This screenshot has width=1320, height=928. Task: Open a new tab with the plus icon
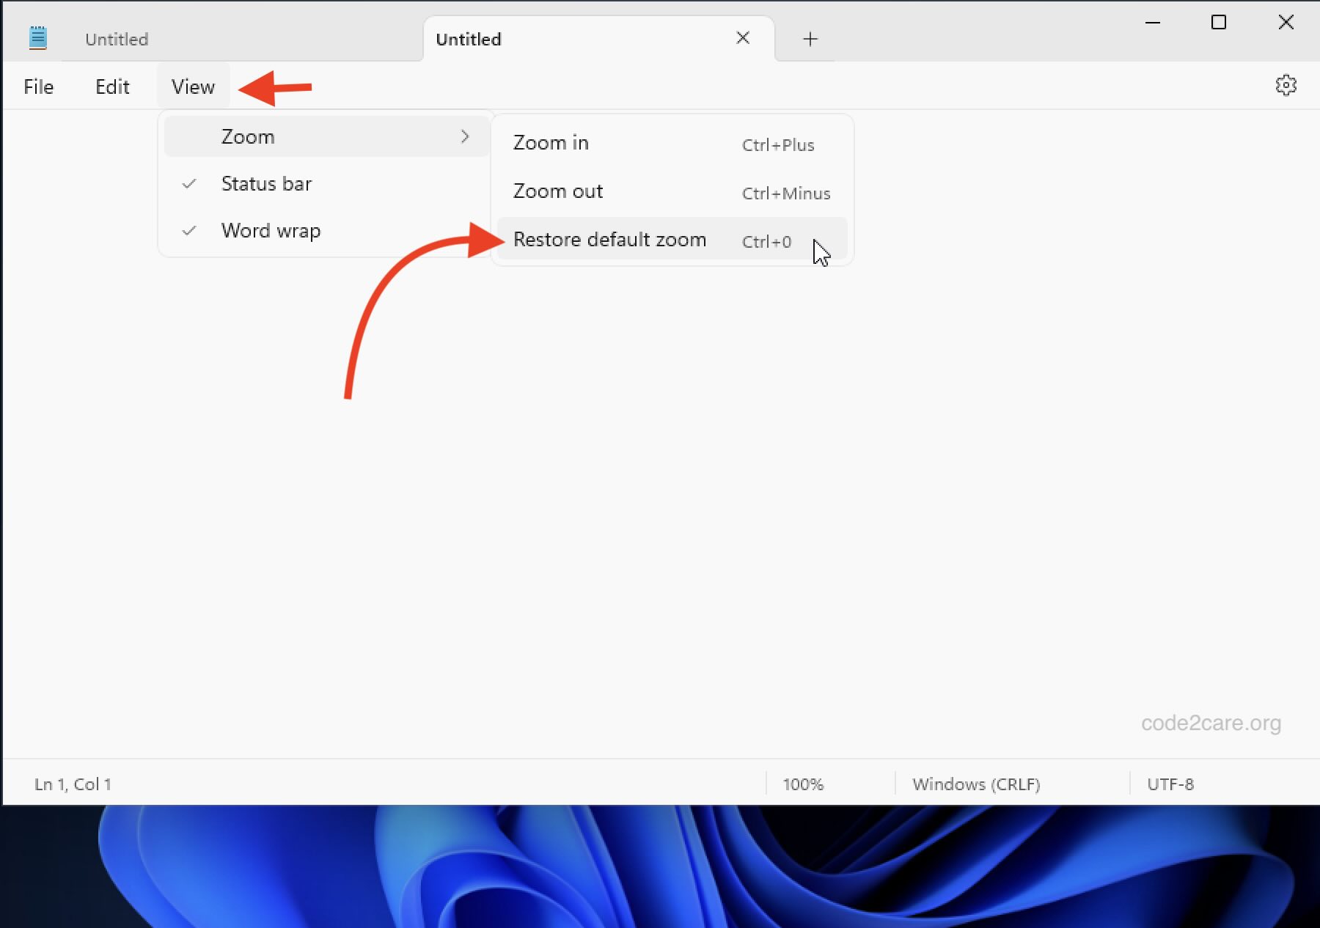coord(809,39)
